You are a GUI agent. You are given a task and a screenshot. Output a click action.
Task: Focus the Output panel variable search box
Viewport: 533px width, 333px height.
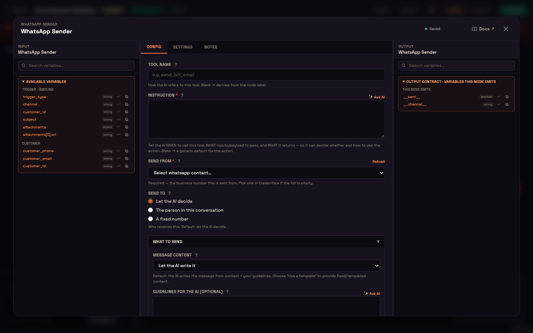[456, 65]
